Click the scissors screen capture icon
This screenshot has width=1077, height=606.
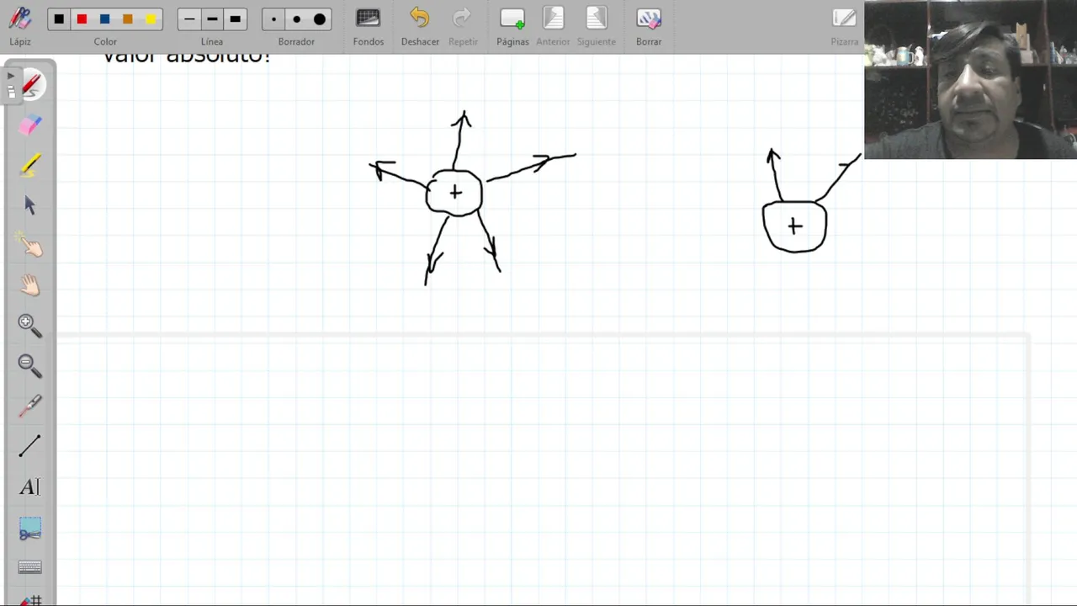pos(30,528)
